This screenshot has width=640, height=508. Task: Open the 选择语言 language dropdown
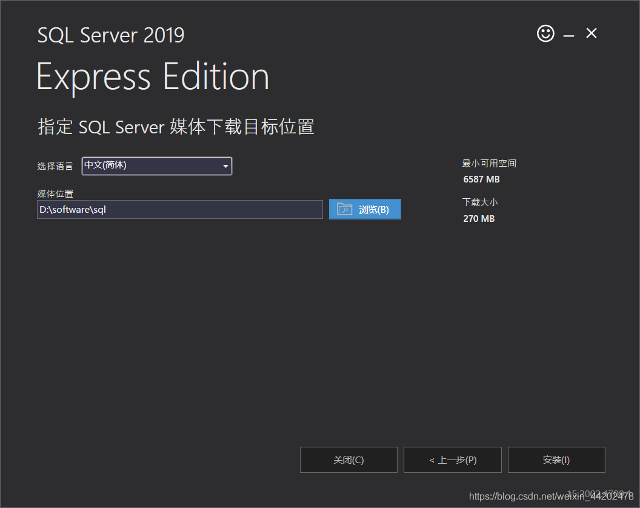coord(157,165)
